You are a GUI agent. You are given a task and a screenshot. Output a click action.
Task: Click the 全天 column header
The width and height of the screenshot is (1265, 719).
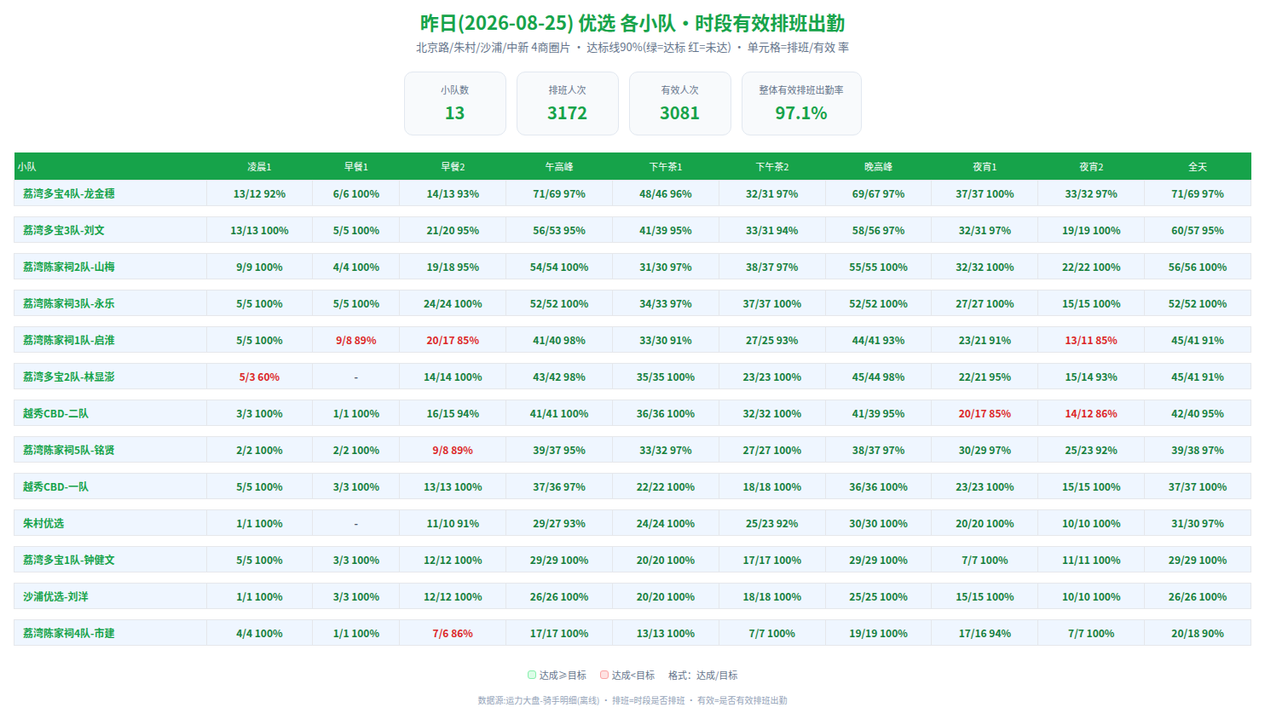click(1198, 166)
